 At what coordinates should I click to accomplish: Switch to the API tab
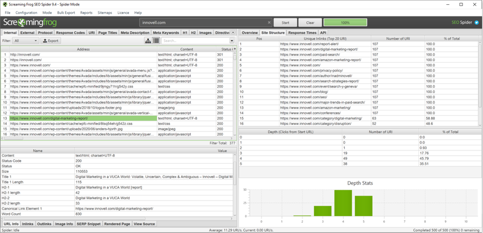click(x=323, y=33)
